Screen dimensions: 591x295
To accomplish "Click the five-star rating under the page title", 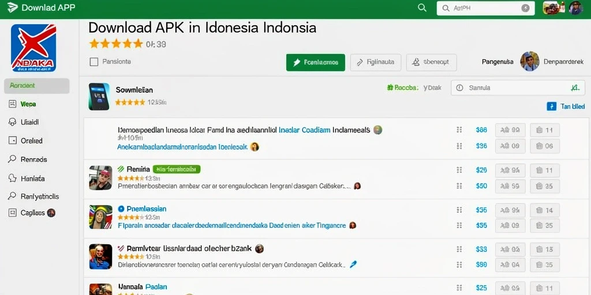I will pyautogui.click(x=116, y=44).
